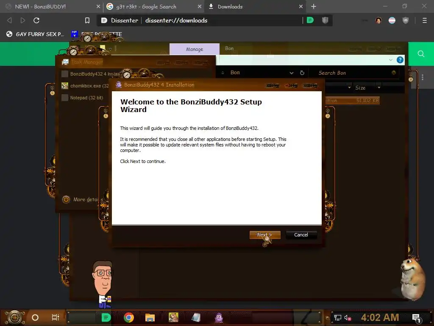Click Next in the BonziBuddy432 setup wizard

pyautogui.click(x=265, y=235)
